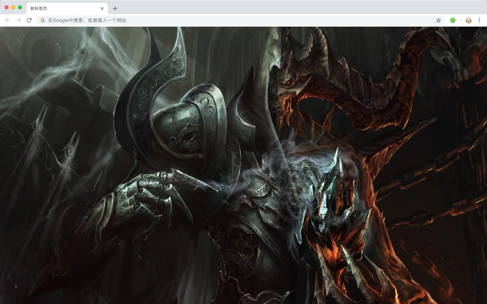This screenshot has height=304, width=487.
Task: Reload the current page
Action: coord(29,20)
